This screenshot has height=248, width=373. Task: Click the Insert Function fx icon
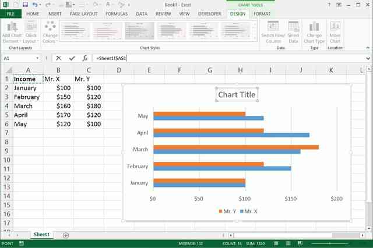click(85, 58)
